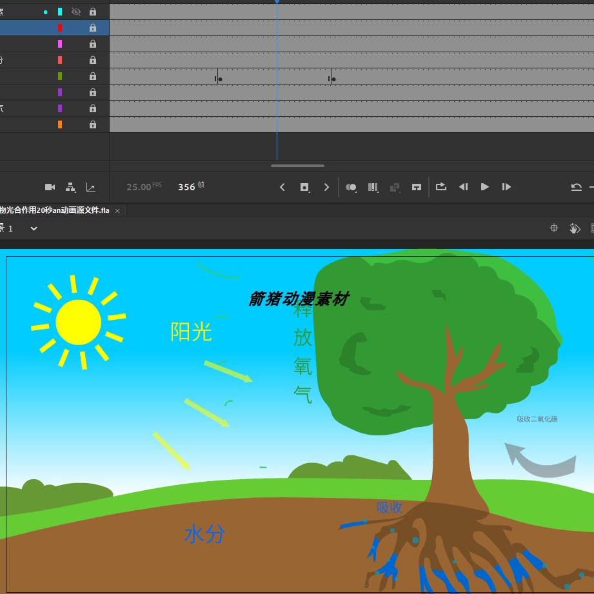Image resolution: width=594 pixels, height=594 pixels.
Task: Enable loop playback range
Action: (441, 187)
